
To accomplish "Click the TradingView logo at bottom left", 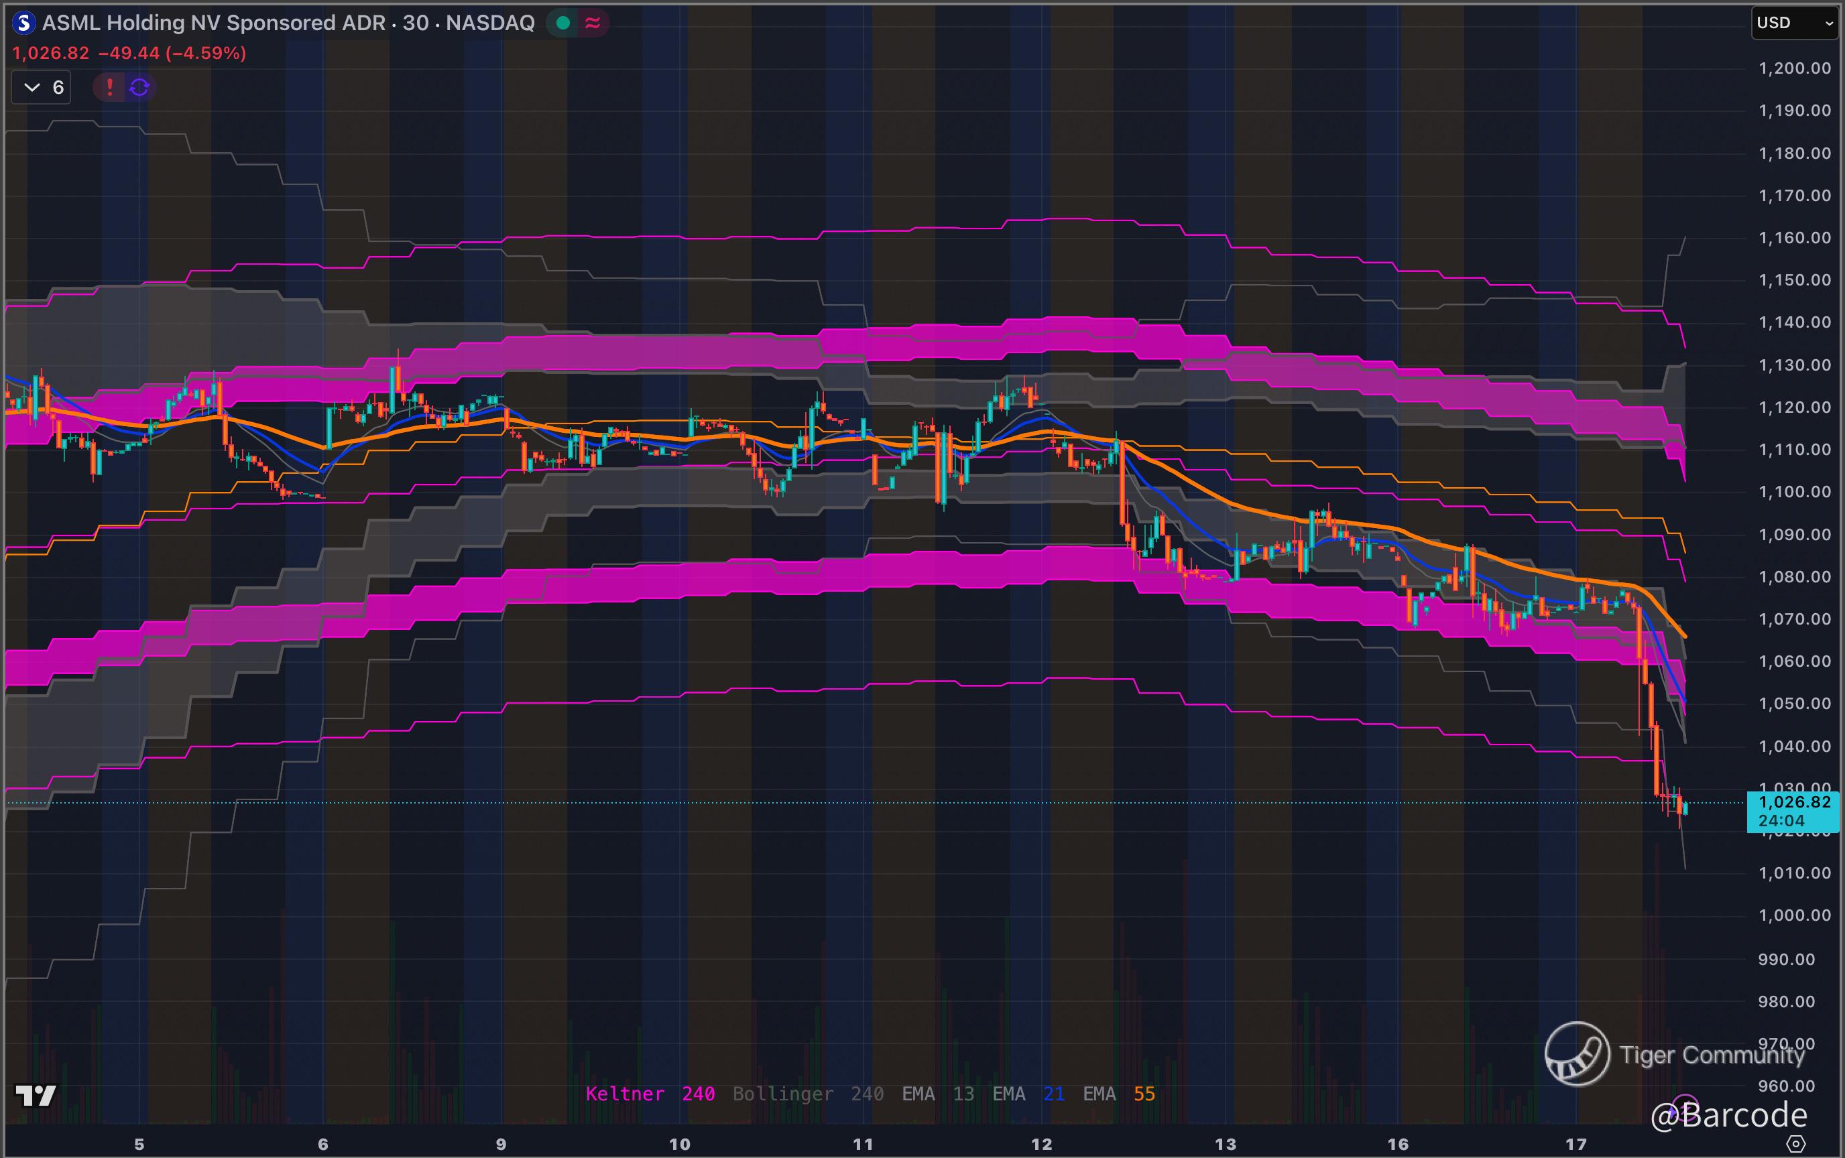I will click(36, 1095).
